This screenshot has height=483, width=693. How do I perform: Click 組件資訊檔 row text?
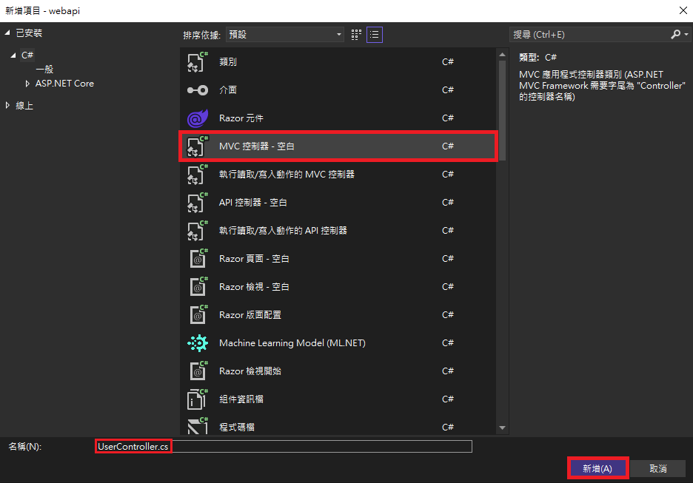pyautogui.click(x=241, y=399)
